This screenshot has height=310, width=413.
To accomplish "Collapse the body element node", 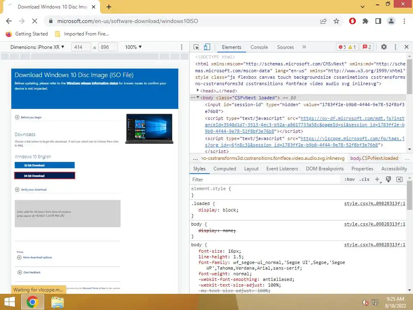I will tap(198, 98).
